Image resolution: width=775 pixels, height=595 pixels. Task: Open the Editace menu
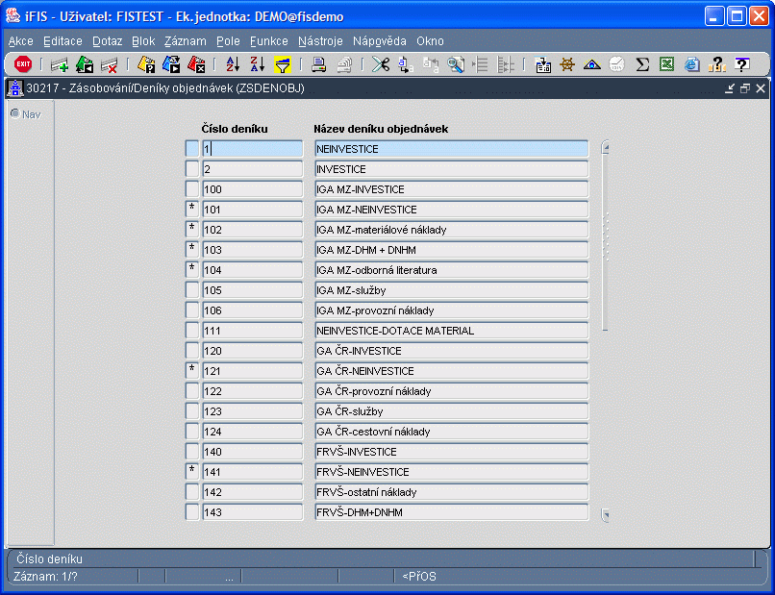62,41
